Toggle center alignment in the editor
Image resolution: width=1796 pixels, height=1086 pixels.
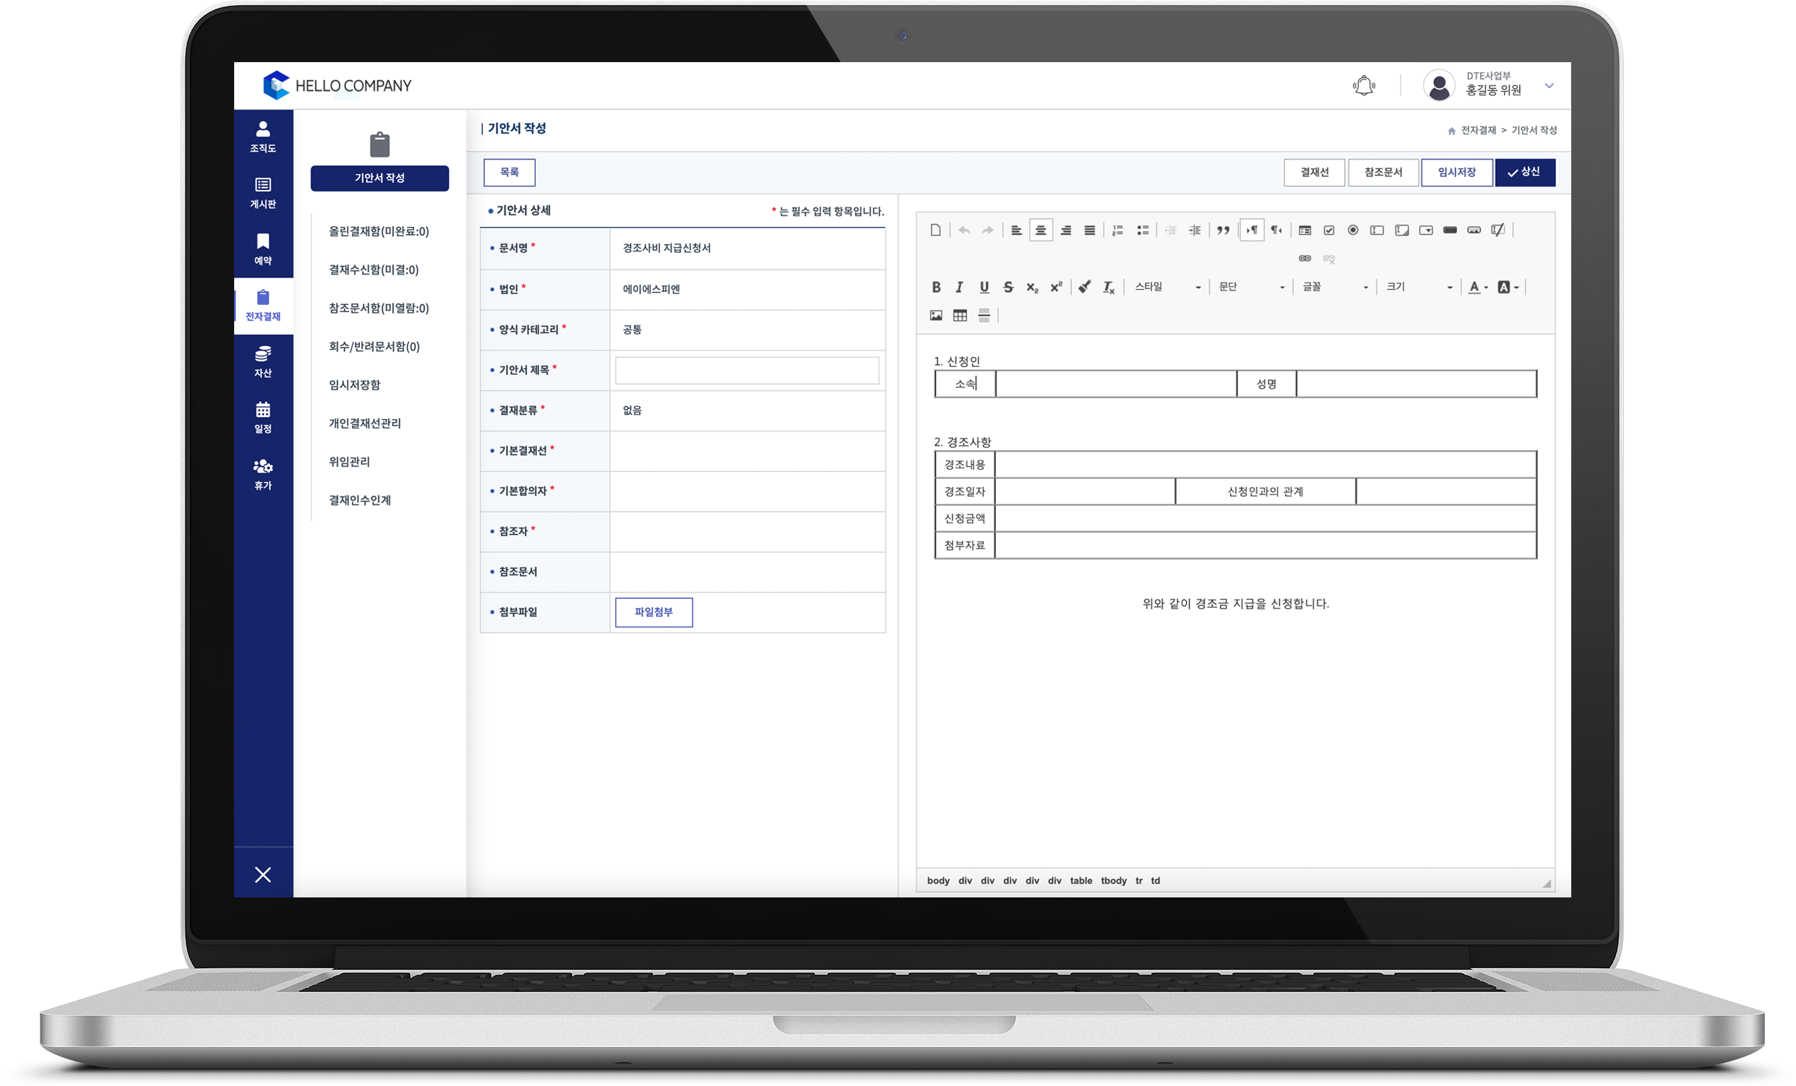pyautogui.click(x=1040, y=230)
